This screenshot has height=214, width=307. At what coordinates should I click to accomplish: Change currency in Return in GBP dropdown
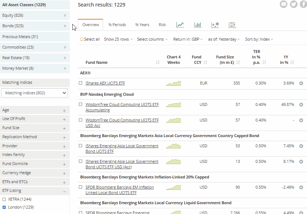click(x=188, y=39)
